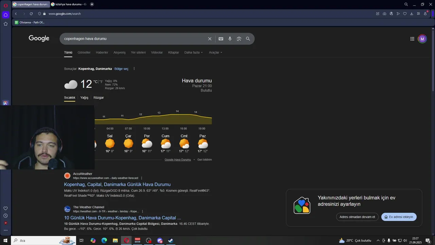Select Cmt day forecast

click(184, 143)
